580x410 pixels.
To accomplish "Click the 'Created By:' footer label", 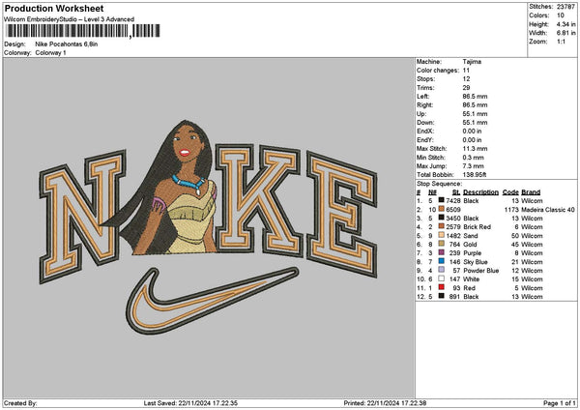I will pos(20,403).
